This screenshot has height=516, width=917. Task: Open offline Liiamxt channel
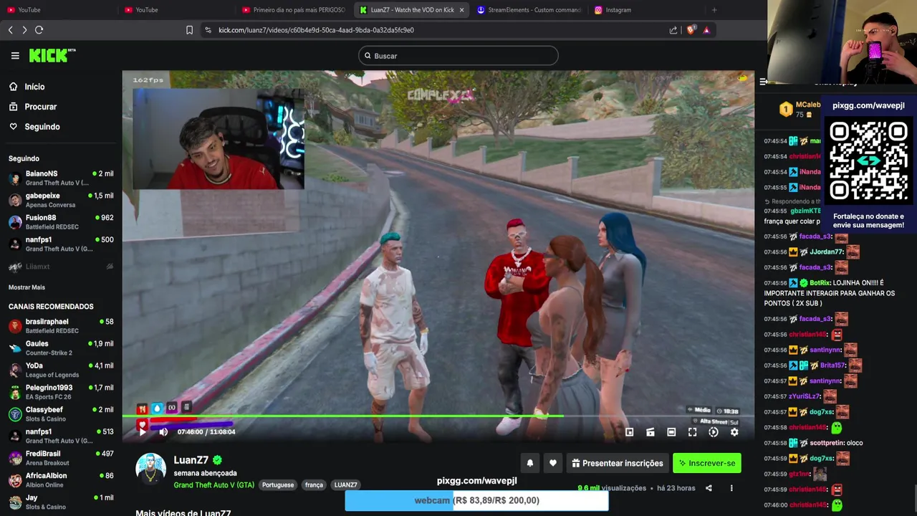(61, 267)
